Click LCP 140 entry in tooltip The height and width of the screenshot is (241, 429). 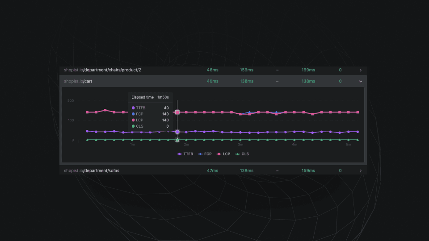point(150,120)
